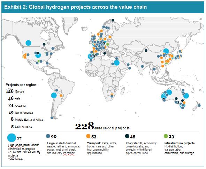Image resolution: width=206 pixels, height=169 pixels.
Task: Click the giga-scale circle in Canada
Action: 28,43
